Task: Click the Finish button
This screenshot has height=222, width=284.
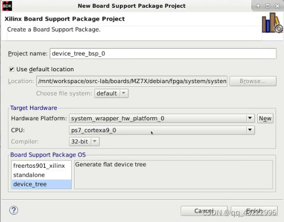Action: (x=254, y=211)
